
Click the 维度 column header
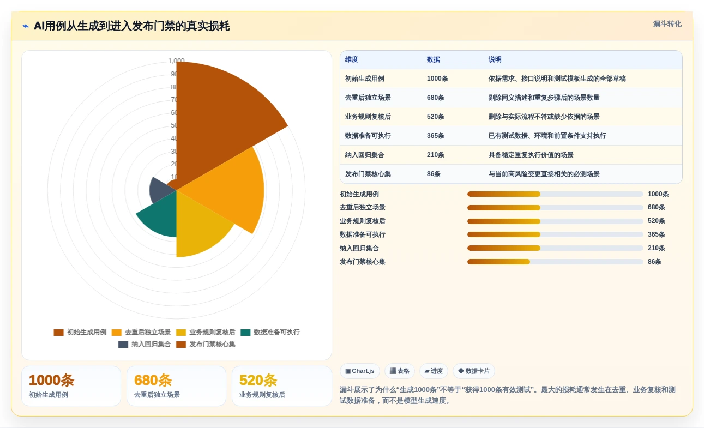(352, 60)
